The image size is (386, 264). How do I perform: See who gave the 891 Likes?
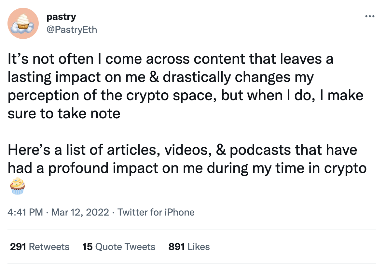click(x=189, y=247)
